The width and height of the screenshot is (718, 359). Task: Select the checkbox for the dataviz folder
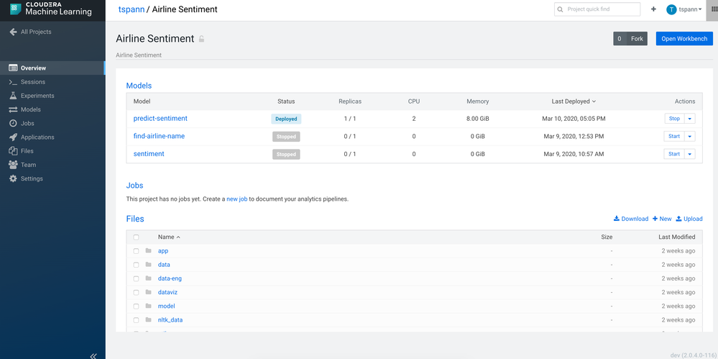tap(136, 293)
